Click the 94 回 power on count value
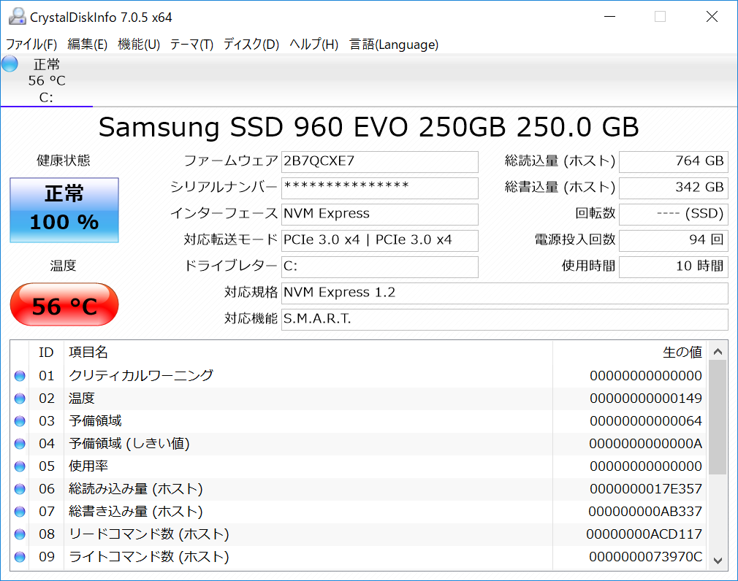This screenshot has height=581, width=738. 674,241
